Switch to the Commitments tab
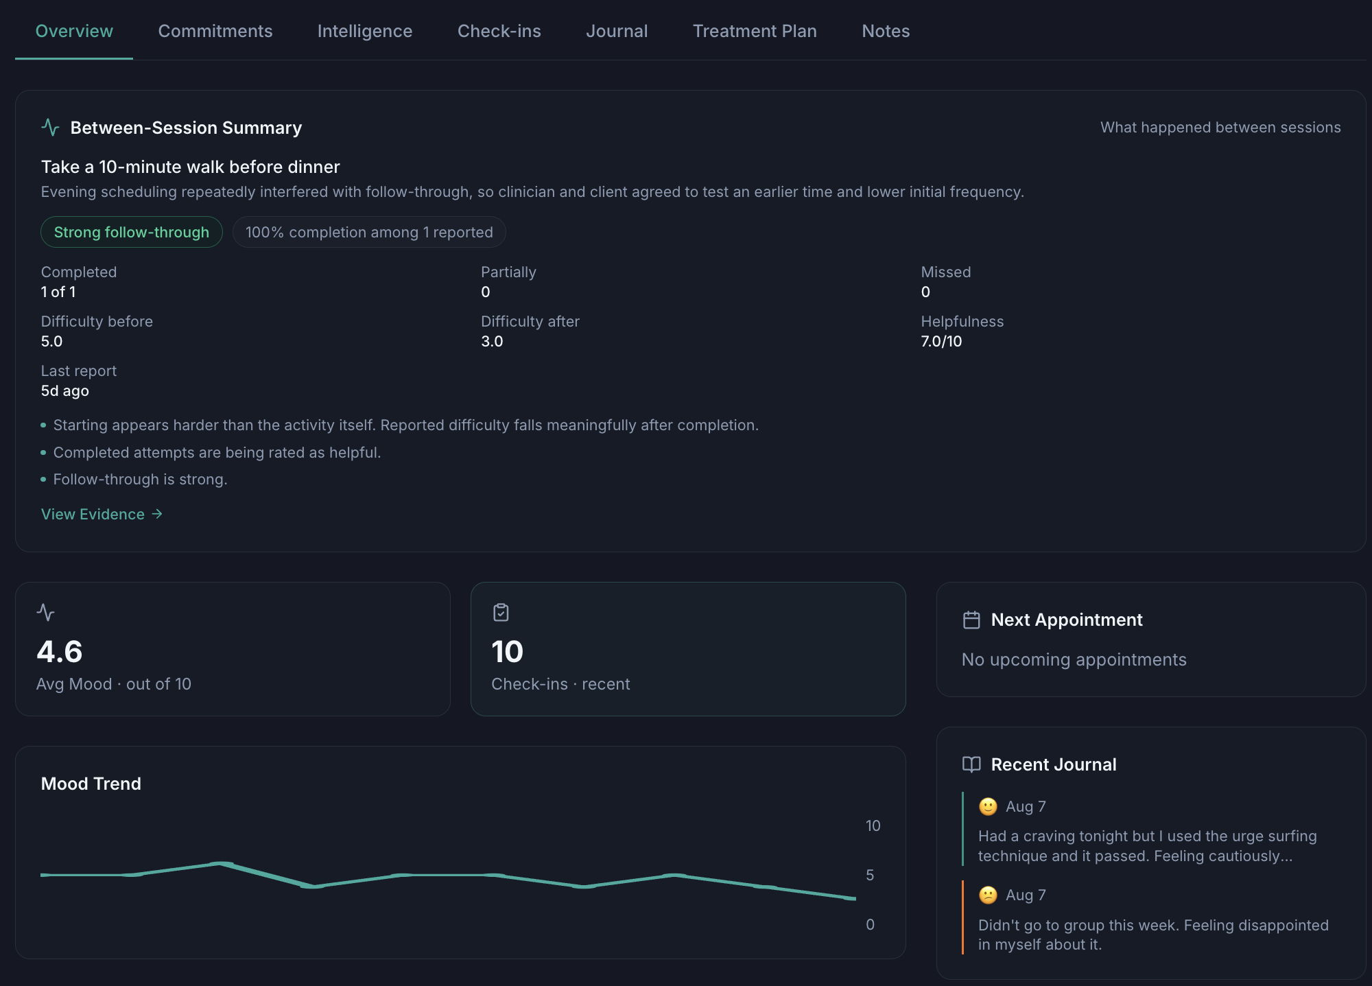Screen dimensions: 1372x986 tap(215, 31)
